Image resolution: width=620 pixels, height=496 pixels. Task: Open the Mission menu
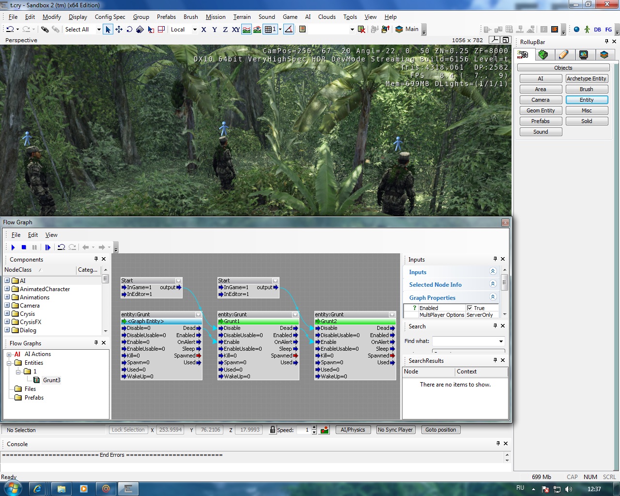(216, 16)
